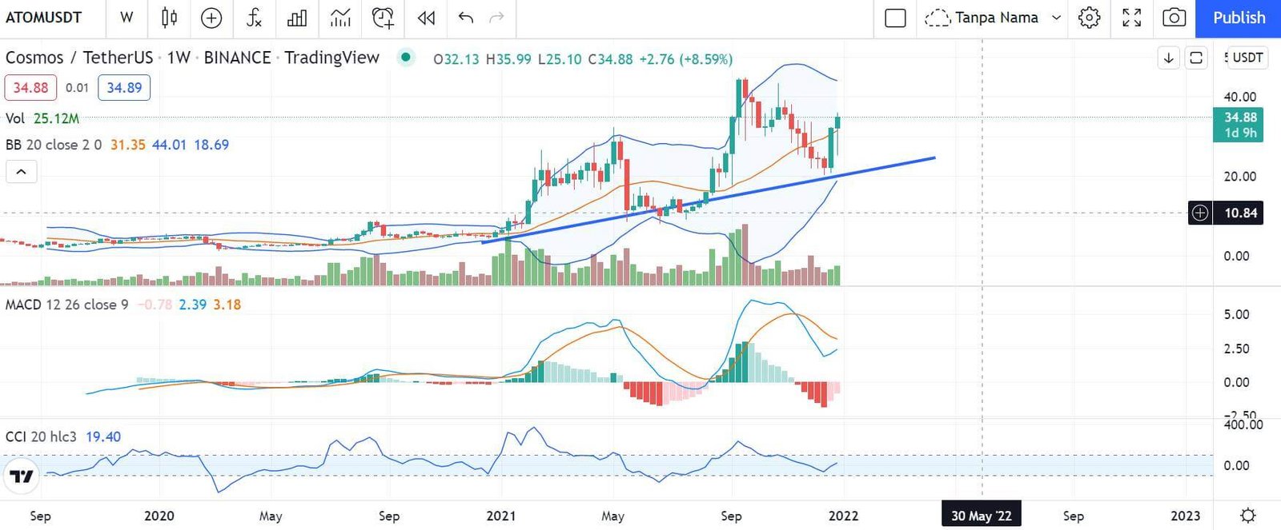
Task: Open the USDT currency selector
Action: [1246, 58]
